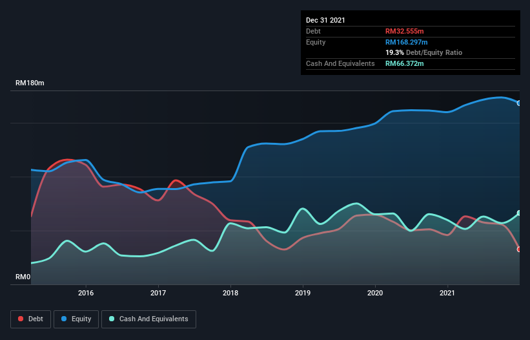Click the 2018 x-axis label

(x=230, y=293)
